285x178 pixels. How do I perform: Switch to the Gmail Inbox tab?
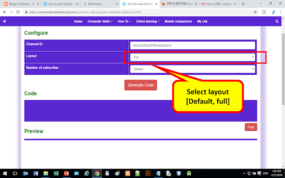[x=218, y=4]
